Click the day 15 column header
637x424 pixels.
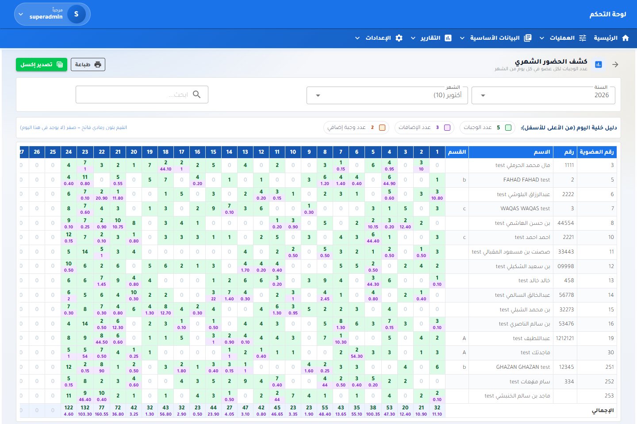coord(214,152)
